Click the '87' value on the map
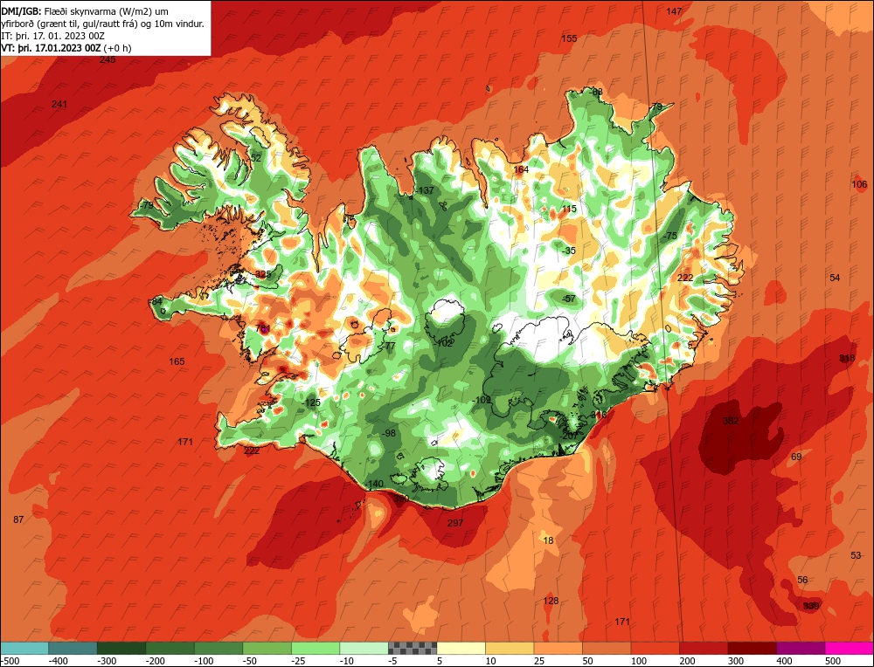 pyautogui.click(x=18, y=519)
